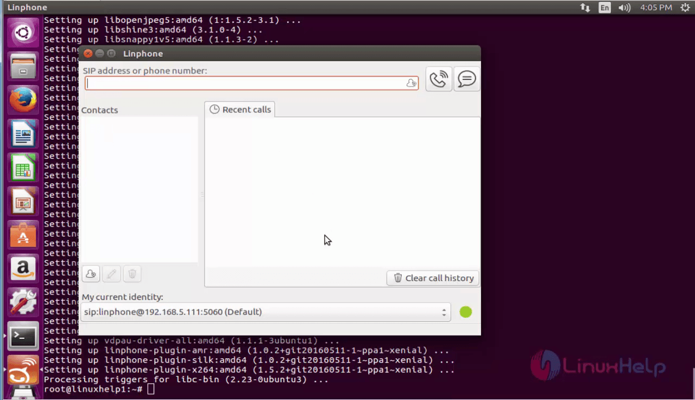The width and height of the screenshot is (695, 400).
Task: Open the 4:05 PM clock menu
Action: click(x=656, y=8)
